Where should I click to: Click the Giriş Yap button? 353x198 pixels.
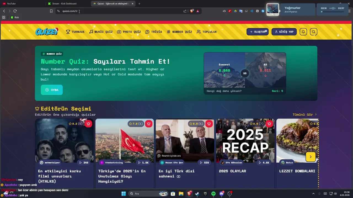point(284,32)
